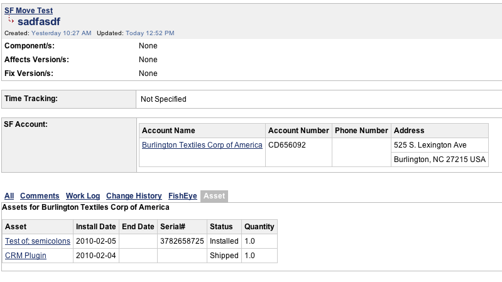The height and width of the screenshot is (282, 502).
Task: Open the 'Test of; semicolons' asset link
Action: (x=38, y=241)
